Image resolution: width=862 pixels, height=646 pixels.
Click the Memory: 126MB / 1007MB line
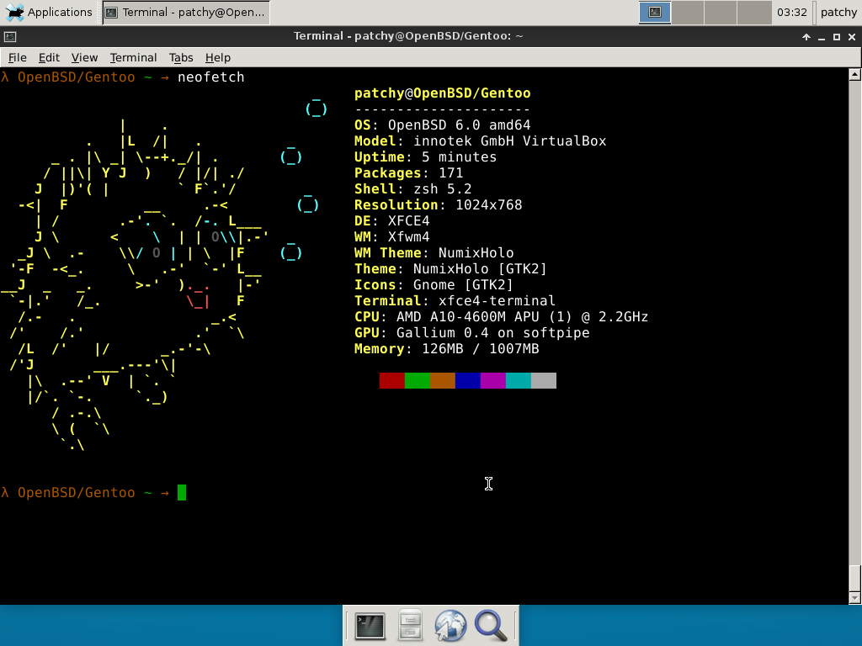(447, 348)
